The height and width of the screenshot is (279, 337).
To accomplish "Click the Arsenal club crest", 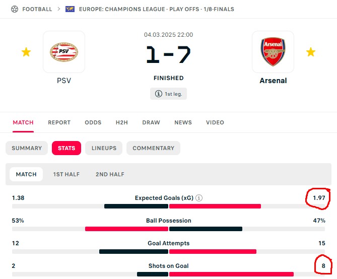I will 273,52.
